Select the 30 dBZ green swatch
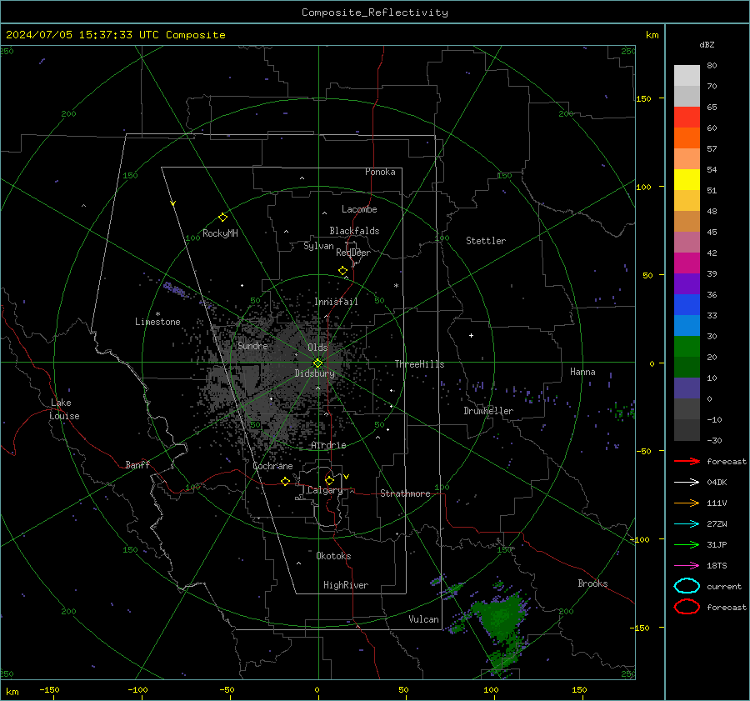The width and height of the screenshot is (750, 701). (x=687, y=346)
